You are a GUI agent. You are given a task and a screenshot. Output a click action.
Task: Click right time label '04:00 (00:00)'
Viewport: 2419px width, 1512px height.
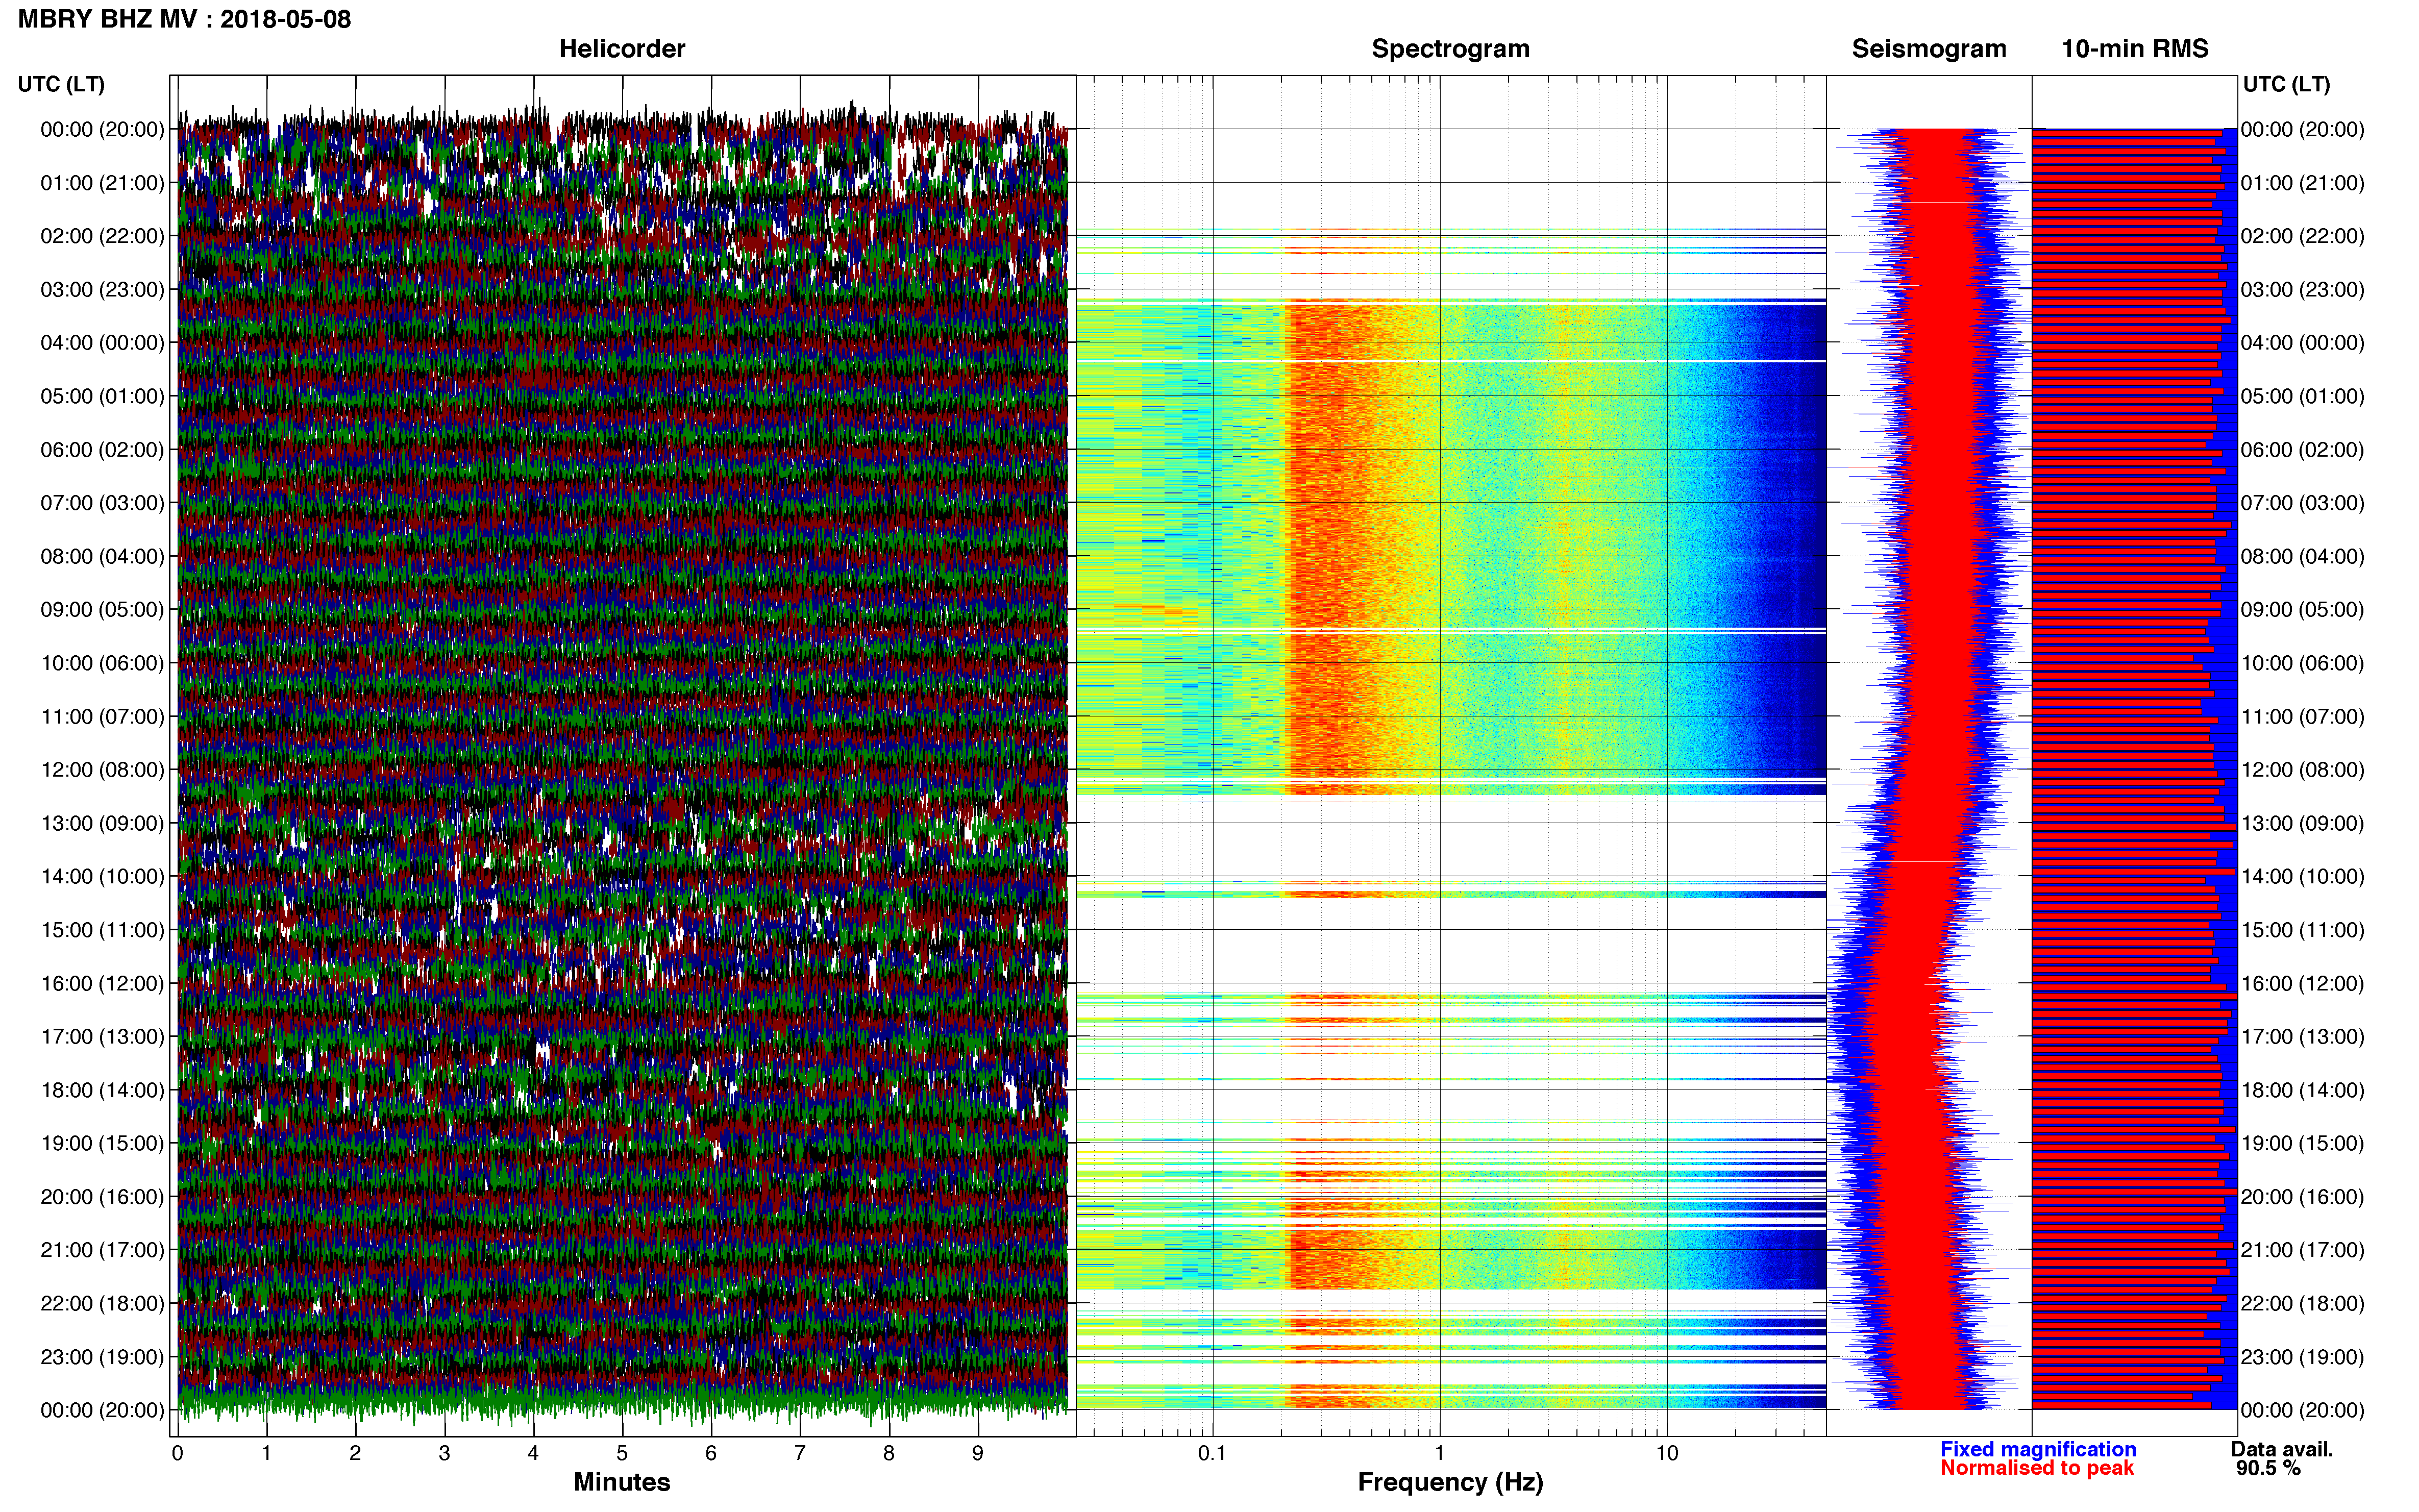click(2303, 343)
